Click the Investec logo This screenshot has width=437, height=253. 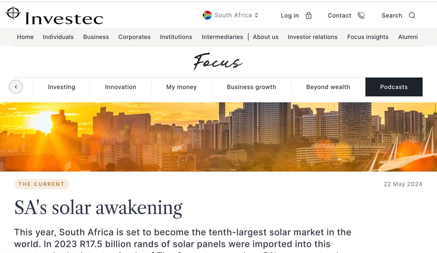(x=55, y=16)
